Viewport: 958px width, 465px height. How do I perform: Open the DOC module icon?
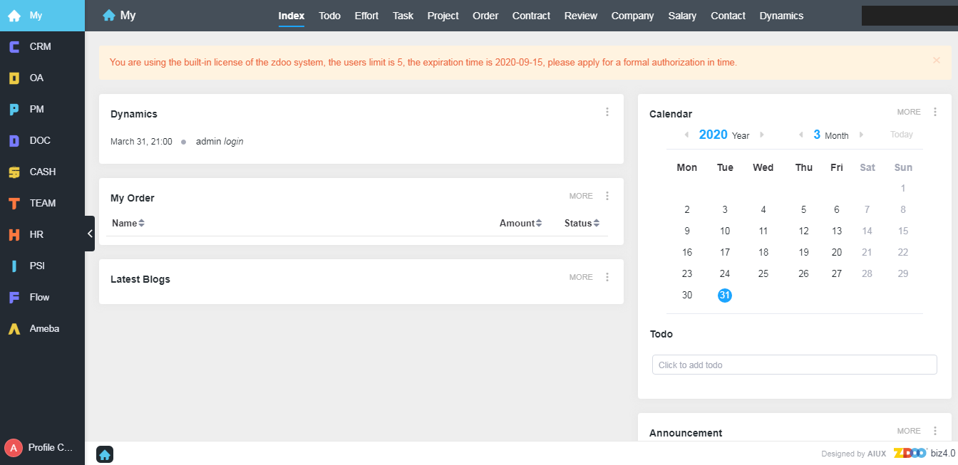14,141
